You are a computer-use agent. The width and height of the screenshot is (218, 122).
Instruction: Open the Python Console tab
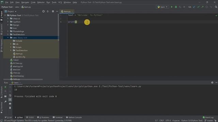pos(74,117)
